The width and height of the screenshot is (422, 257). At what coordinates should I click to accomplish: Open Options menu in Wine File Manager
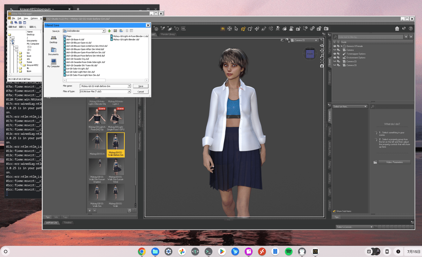point(34,18)
